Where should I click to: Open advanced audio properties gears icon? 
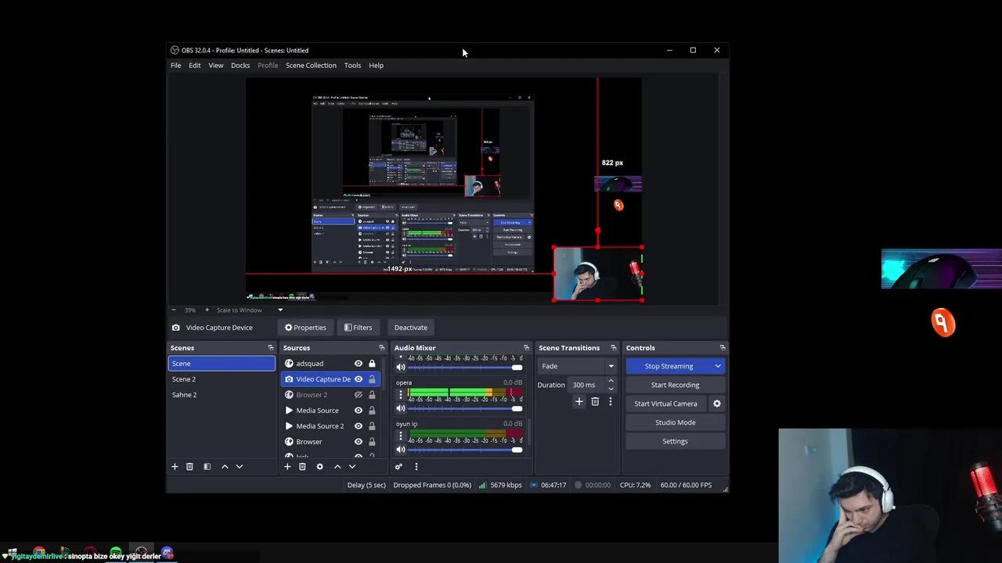tap(398, 467)
